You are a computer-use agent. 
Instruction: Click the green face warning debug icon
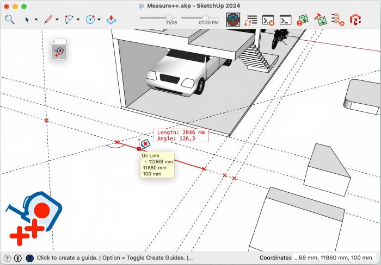[x=303, y=20]
